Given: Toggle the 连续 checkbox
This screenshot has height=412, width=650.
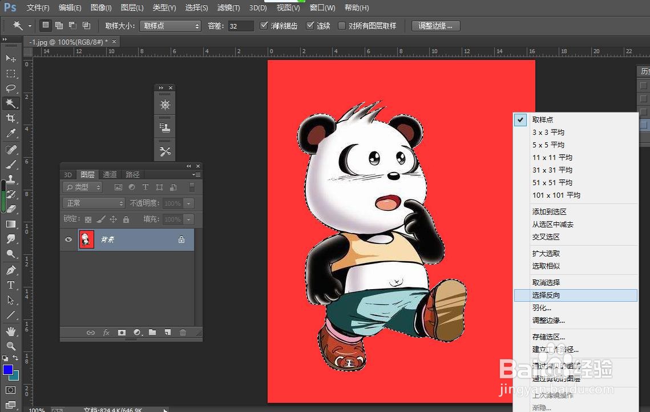Looking at the screenshot, I should point(310,26).
